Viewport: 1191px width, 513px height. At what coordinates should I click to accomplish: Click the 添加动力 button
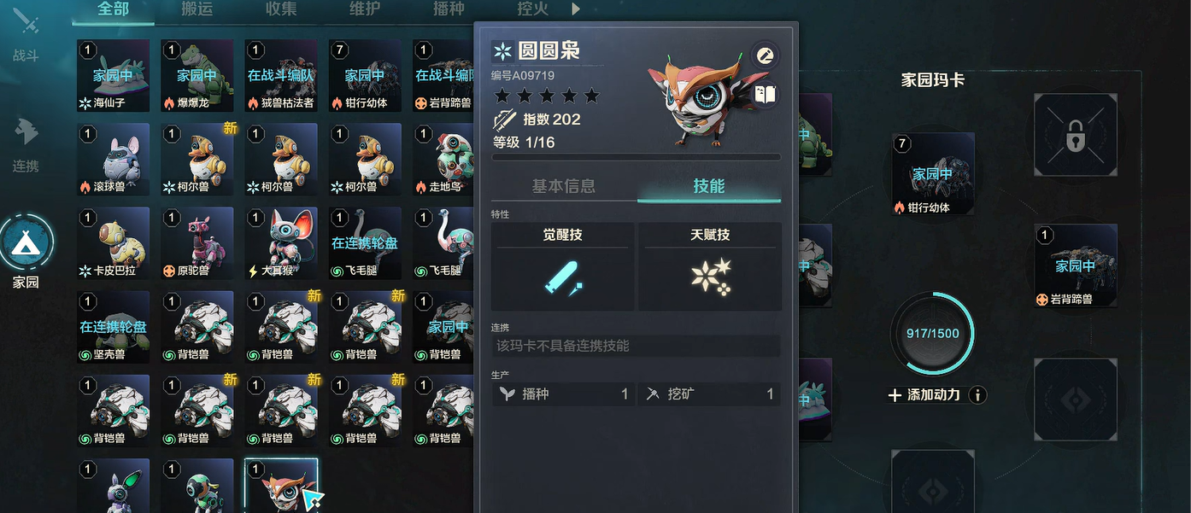pyautogui.click(x=924, y=395)
